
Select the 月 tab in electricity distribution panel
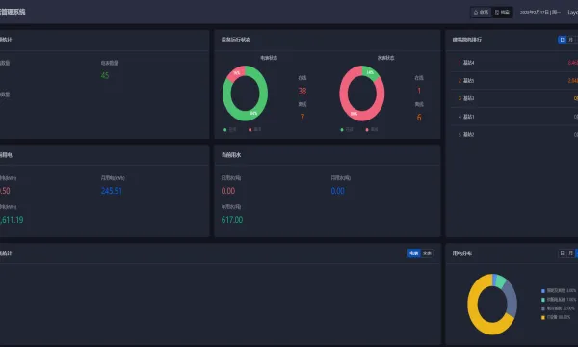[x=571, y=254]
